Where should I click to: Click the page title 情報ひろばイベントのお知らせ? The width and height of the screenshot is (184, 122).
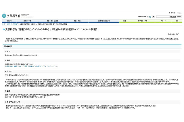51,29
